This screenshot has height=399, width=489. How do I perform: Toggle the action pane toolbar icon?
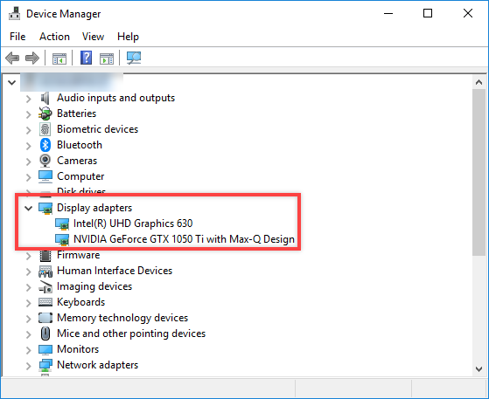tap(107, 58)
